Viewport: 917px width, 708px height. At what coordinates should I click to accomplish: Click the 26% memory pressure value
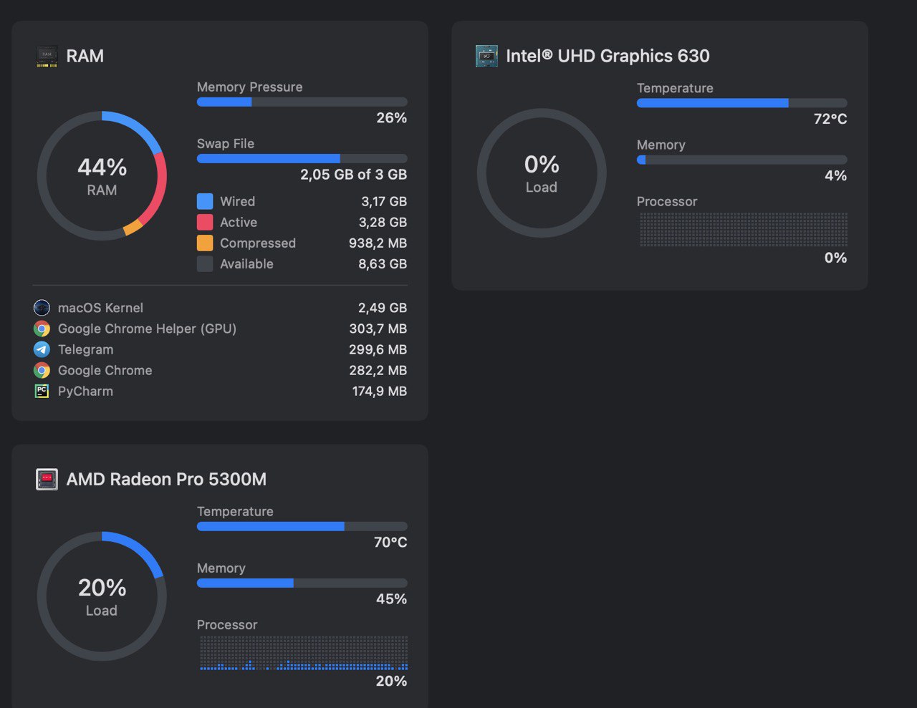click(x=392, y=118)
